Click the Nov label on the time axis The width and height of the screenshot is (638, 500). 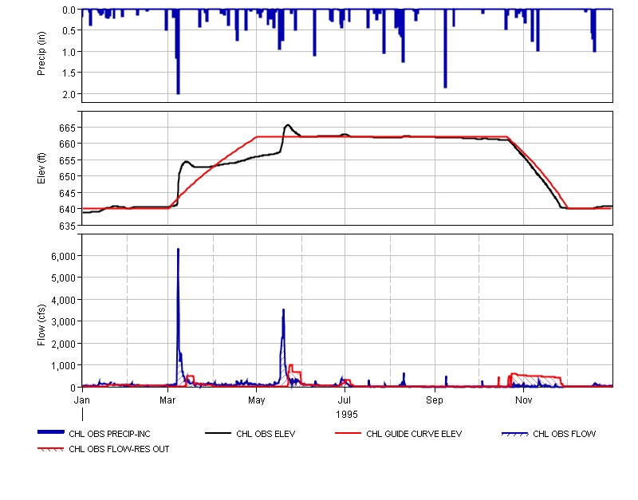523,399
